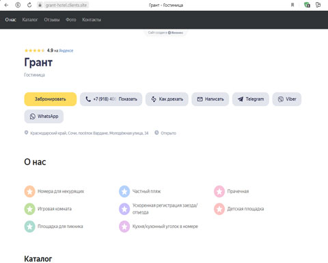Click the rightmost browser toolbar icon
Image resolution: width=328 pixels, height=263 pixels.
[x=318, y=5]
